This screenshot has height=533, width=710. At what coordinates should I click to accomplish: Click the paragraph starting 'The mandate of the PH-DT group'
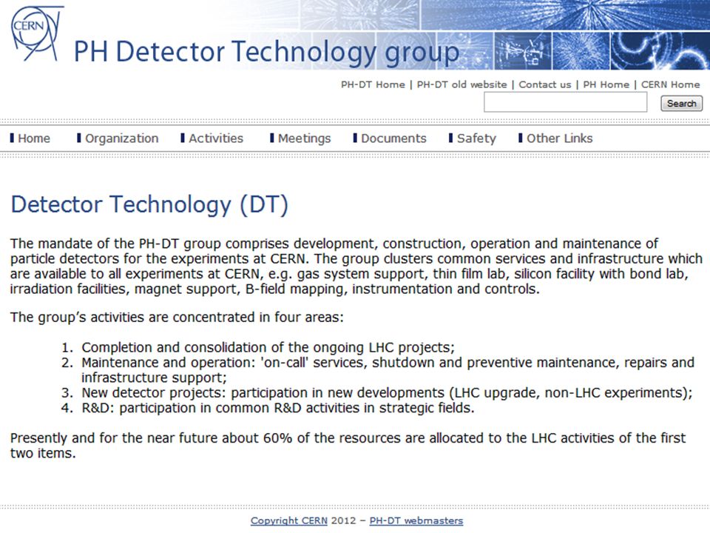coord(356,266)
